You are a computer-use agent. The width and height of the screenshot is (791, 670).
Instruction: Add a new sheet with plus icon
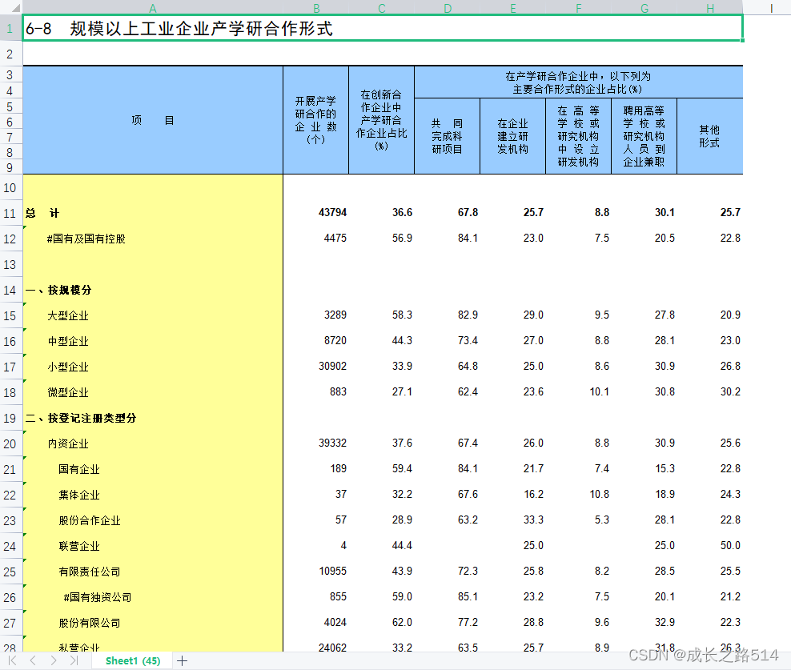click(182, 660)
